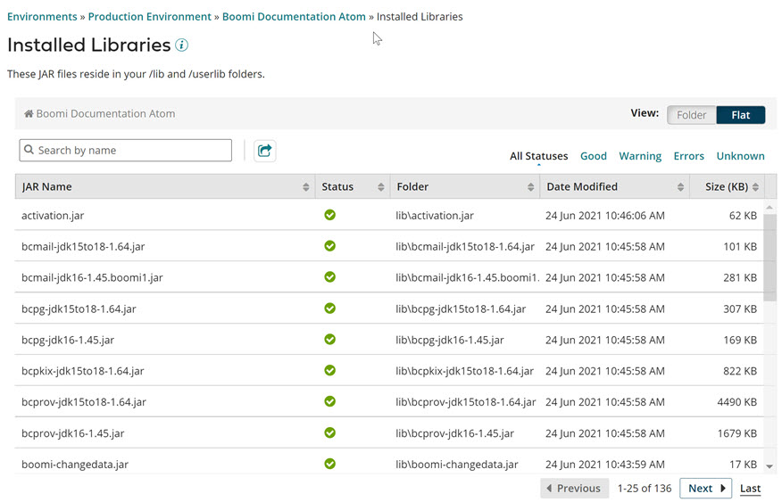
Task: Sort by Date Modified column arrows
Action: coord(680,186)
